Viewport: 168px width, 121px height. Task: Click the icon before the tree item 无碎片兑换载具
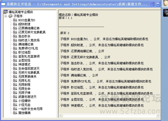point(15,72)
